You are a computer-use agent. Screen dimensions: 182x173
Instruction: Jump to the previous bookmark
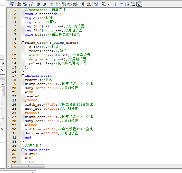tap(64, 4)
